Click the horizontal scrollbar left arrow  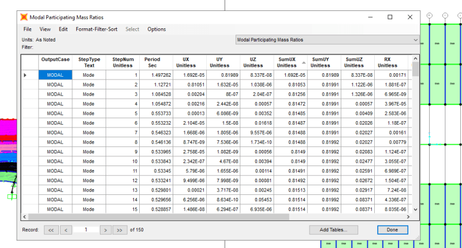click(x=24, y=217)
